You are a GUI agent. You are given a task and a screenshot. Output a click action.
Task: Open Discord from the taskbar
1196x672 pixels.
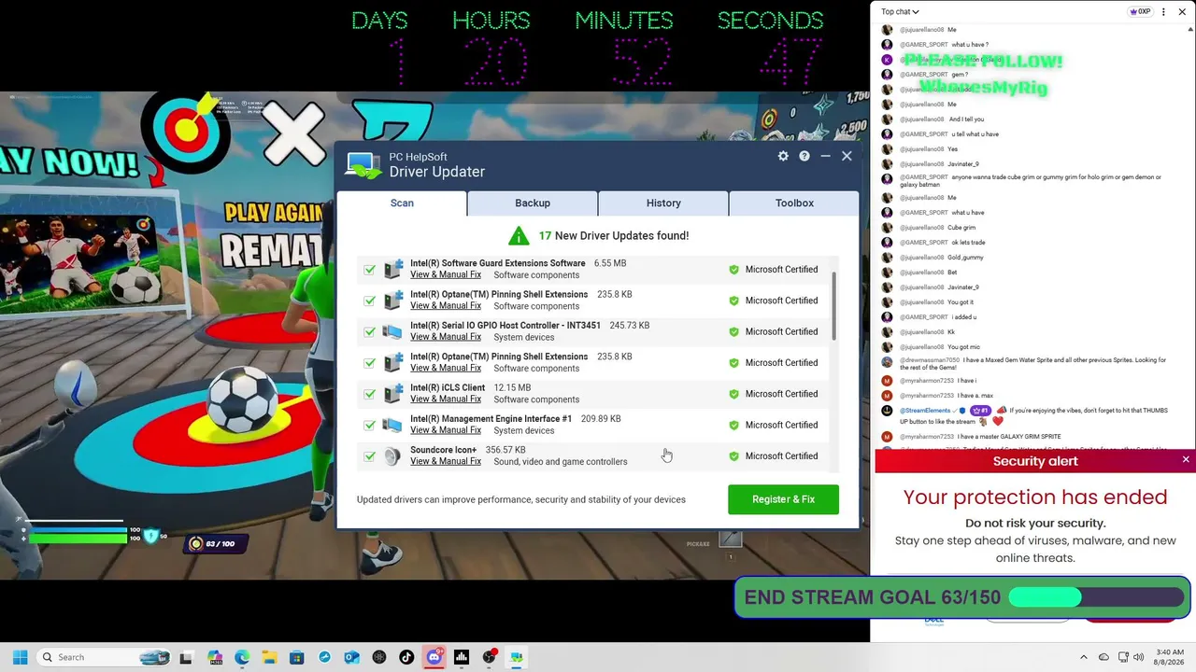[x=434, y=657]
